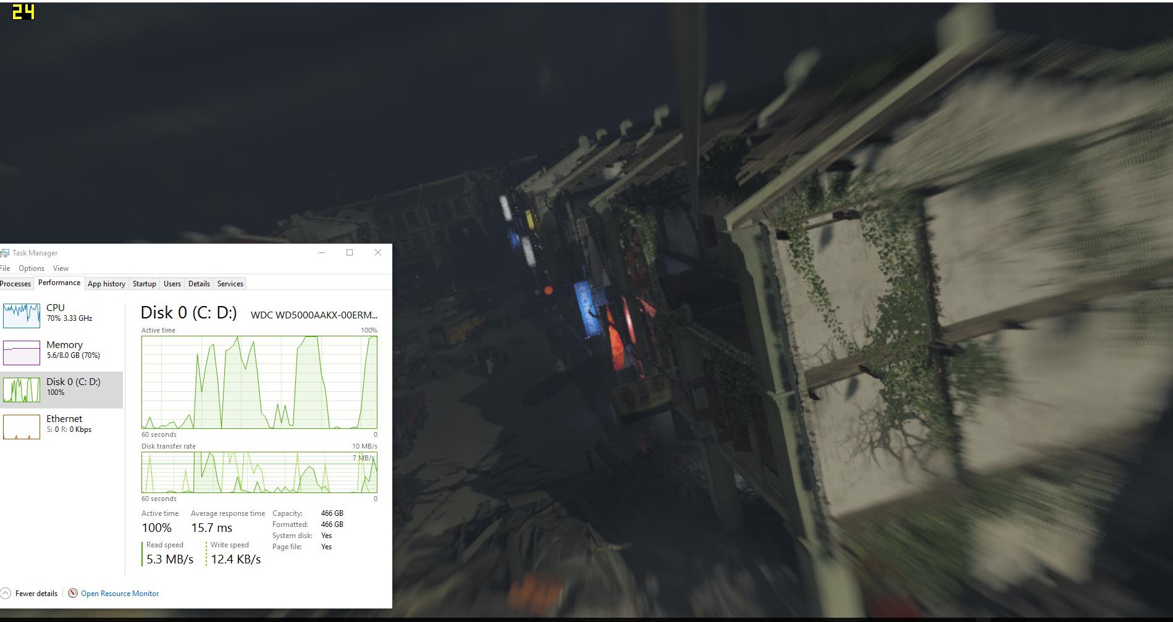1173x622 pixels.
Task: Close the Task Manager window
Action: tap(378, 252)
